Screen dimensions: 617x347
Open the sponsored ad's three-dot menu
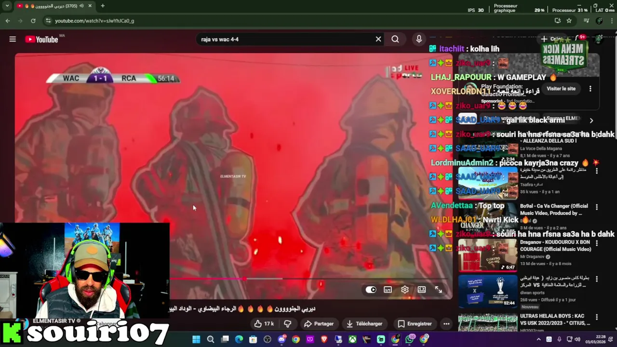coord(590,89)
